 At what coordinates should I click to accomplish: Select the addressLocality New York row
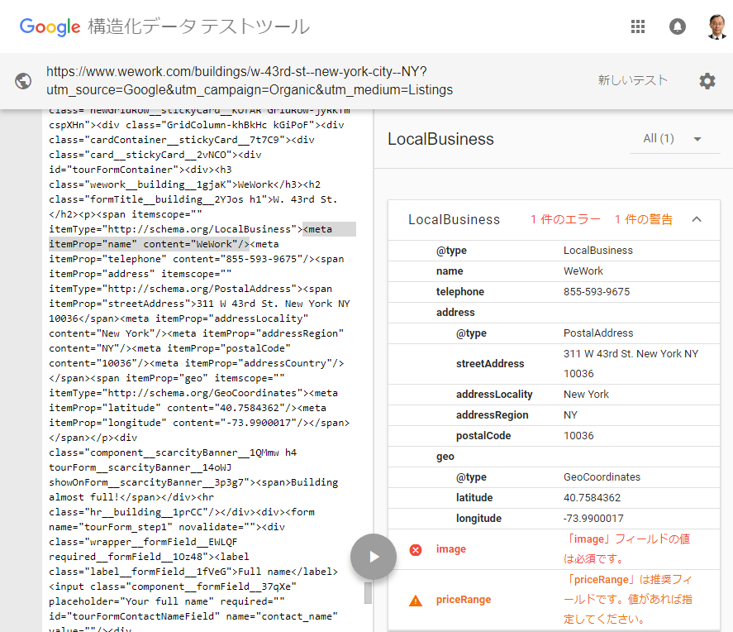point(554,395)
